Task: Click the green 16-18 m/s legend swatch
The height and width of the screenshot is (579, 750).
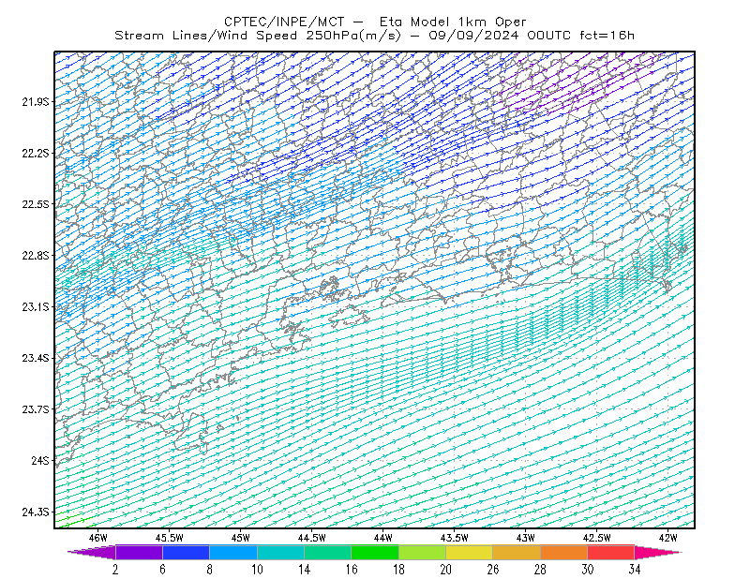Action: click(x=375, y=552)
